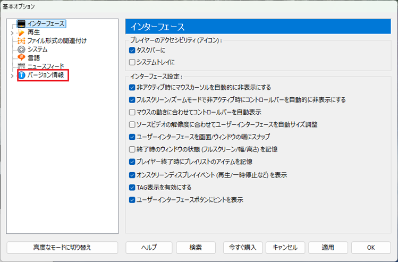Click the ファイル形式の関連付け icon
398x262 pixels.
[x=21, y=40]
